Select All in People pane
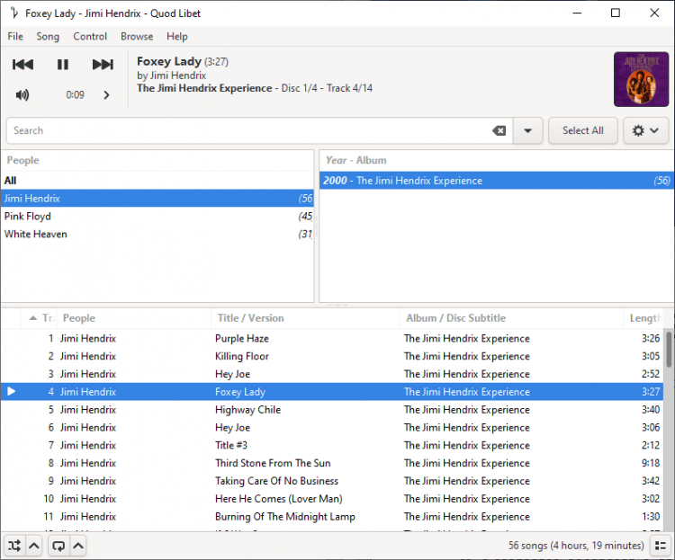675x560 pixels. [157, 181]
